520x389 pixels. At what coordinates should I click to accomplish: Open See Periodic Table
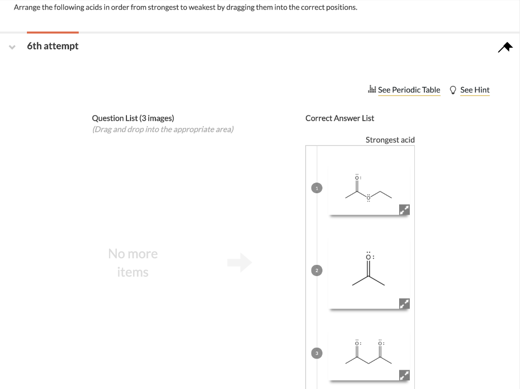pyautogui.click(x=409, y=89)
